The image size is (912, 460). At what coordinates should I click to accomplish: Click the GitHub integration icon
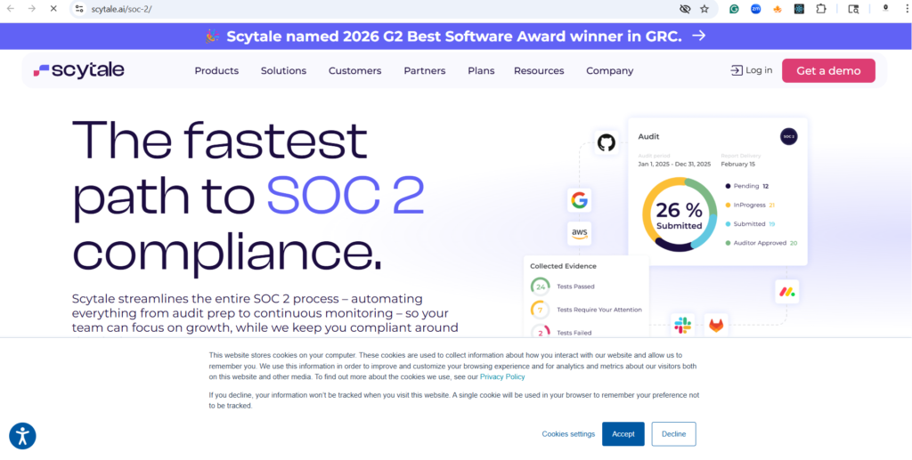click(x=607, y=142)
